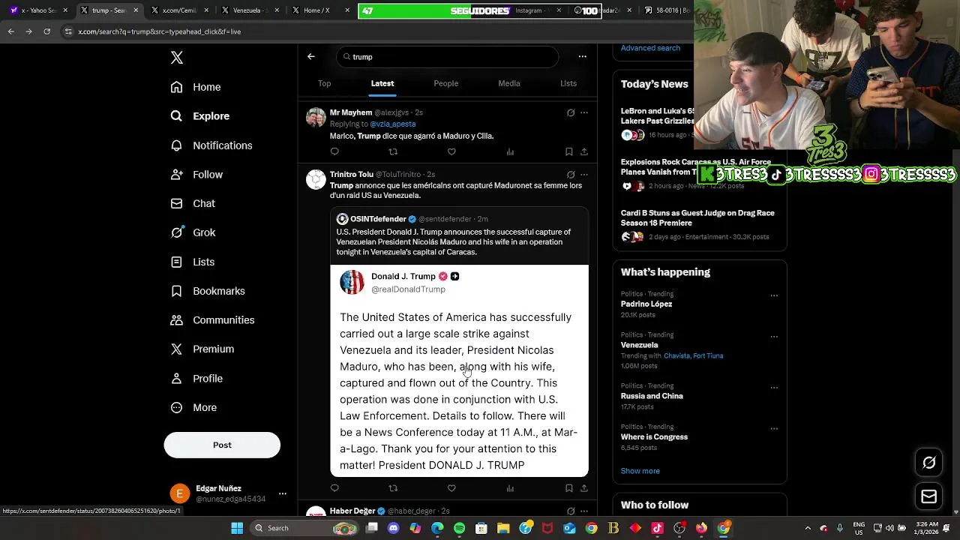The width and height of the screenshot is (960, 540).
Task: Repost Mr Mayhem post
Action: point(393,151)
